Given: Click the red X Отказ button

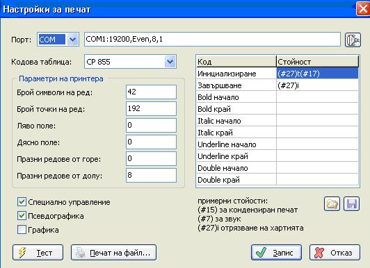Looking at the screenshot, I should (335, 253).
